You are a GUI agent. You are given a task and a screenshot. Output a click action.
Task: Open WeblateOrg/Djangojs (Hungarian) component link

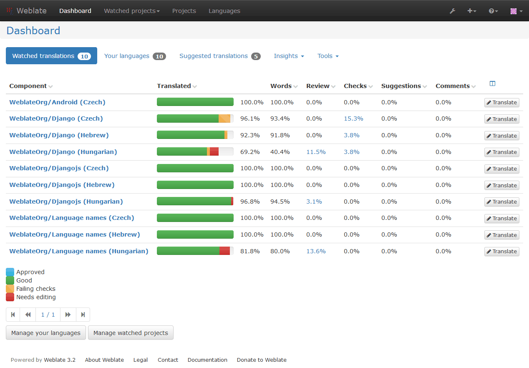tap(66, 202)
